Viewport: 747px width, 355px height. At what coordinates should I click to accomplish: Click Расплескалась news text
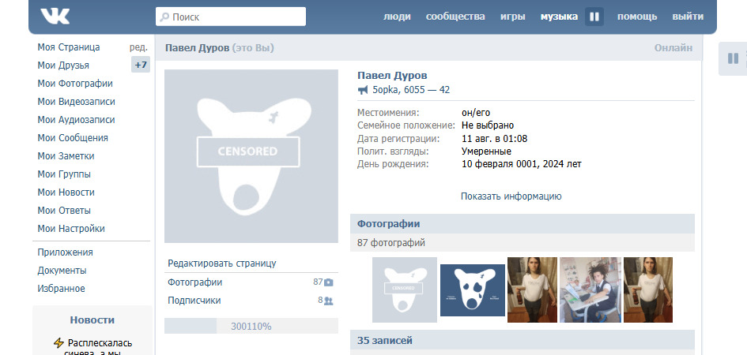(100, 343)
